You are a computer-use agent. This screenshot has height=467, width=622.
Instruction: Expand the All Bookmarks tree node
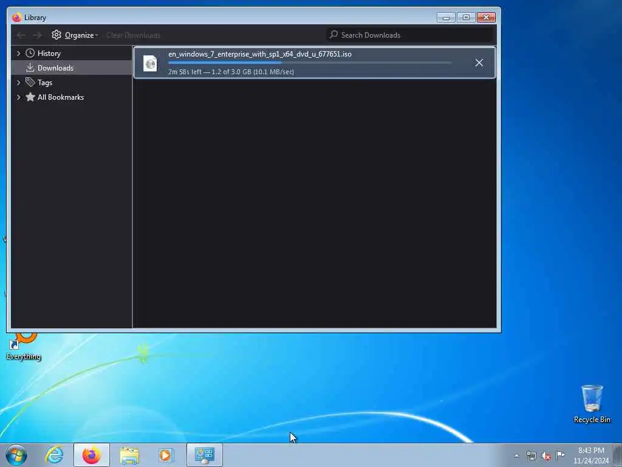[18, 97]
